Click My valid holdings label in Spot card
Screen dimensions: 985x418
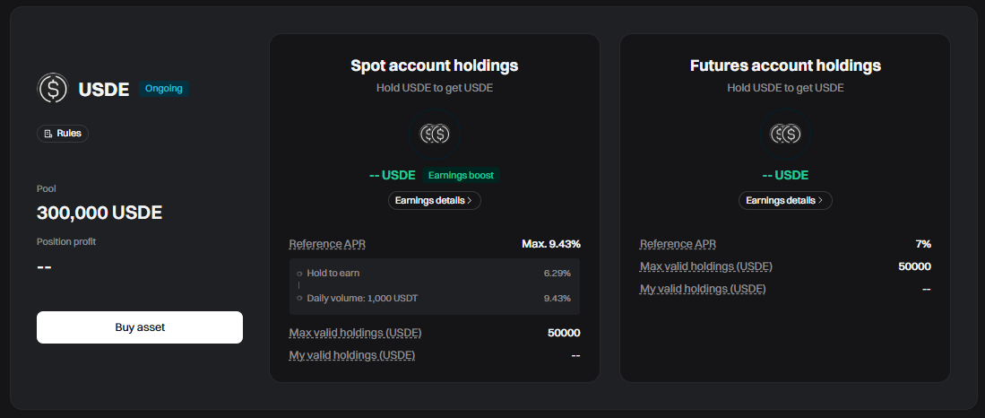(351, 355)
